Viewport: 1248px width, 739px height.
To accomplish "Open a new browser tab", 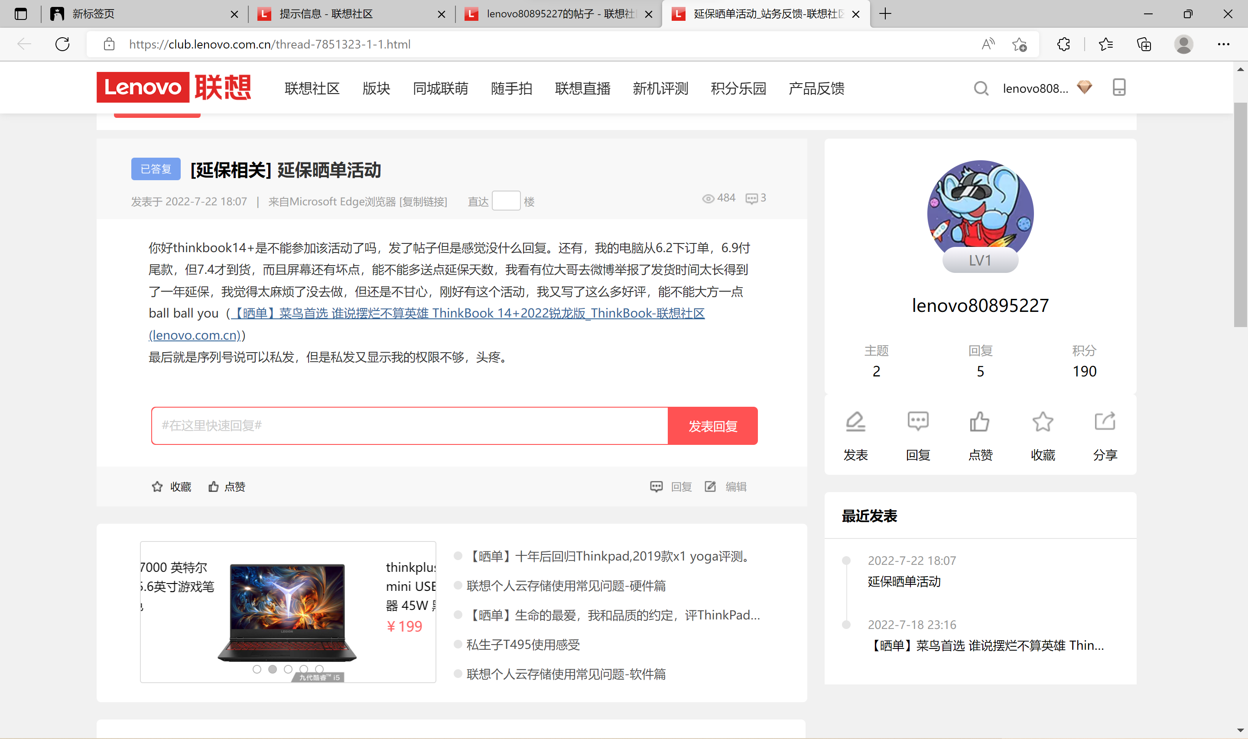I will (x=885, y=14).
